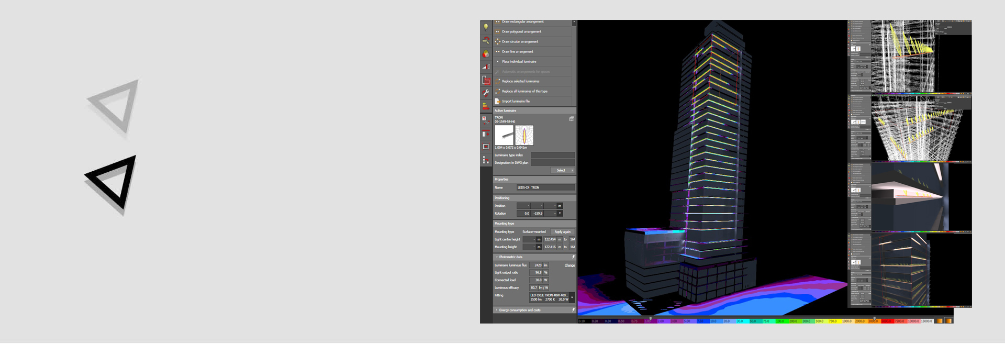
Task: Click the 750.0 yellow swatch in color scale
Action: coord(835,321)
